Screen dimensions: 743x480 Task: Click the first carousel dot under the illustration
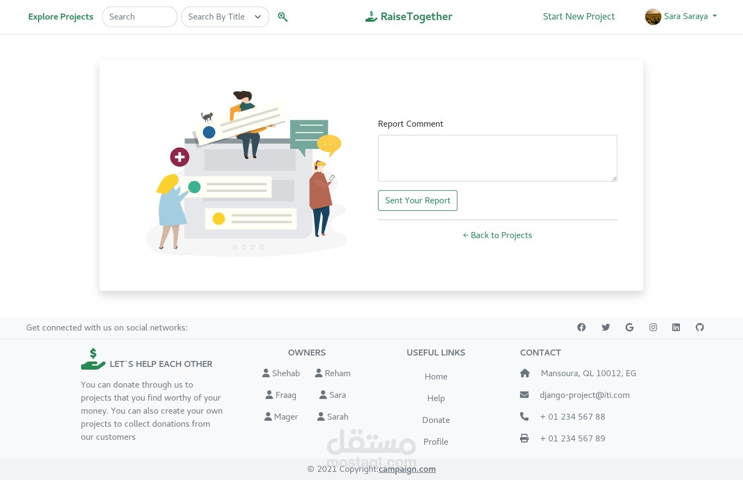[234, 247]
